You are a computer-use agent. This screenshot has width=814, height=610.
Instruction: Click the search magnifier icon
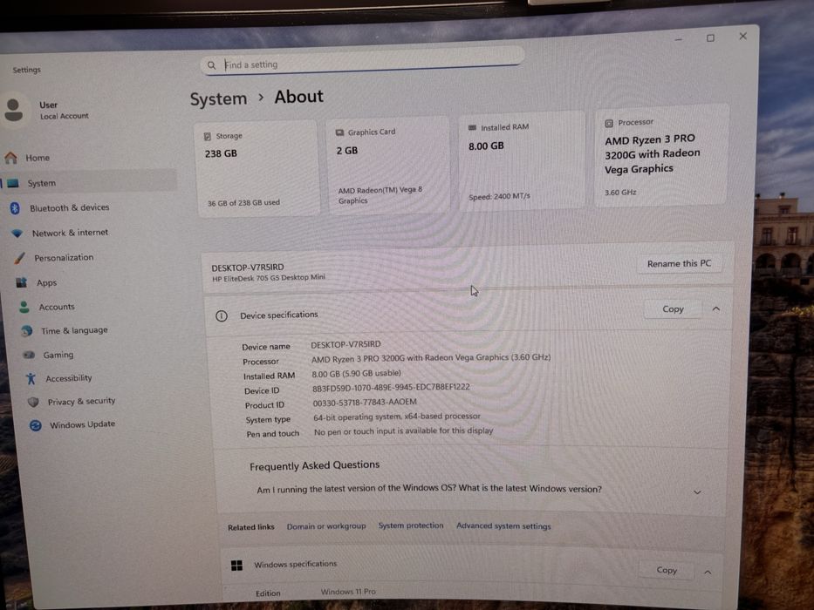click(x=211, y=65)
